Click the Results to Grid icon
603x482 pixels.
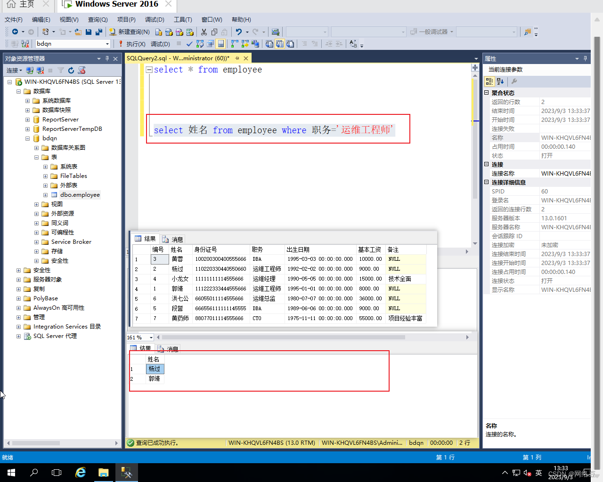pyautogui.click(x=280, y=44)
